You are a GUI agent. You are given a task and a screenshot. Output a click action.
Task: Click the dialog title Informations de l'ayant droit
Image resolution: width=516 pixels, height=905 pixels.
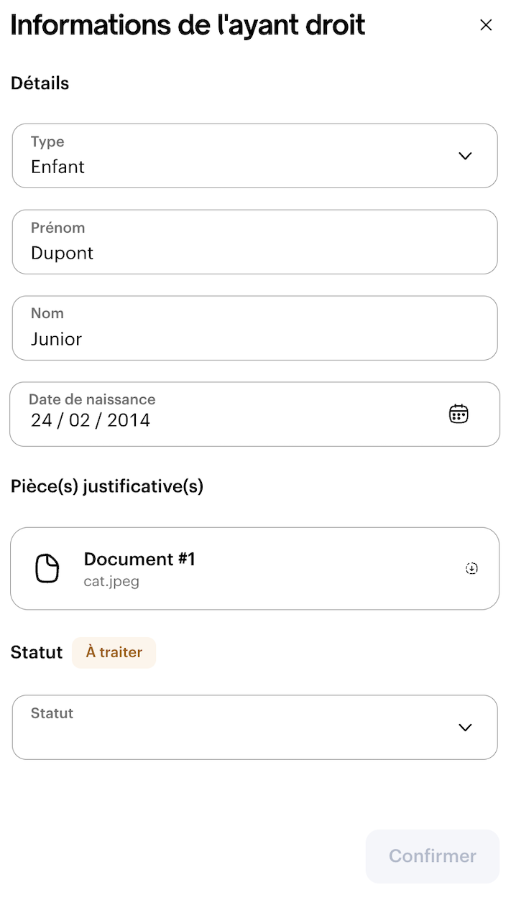point(188,25)
